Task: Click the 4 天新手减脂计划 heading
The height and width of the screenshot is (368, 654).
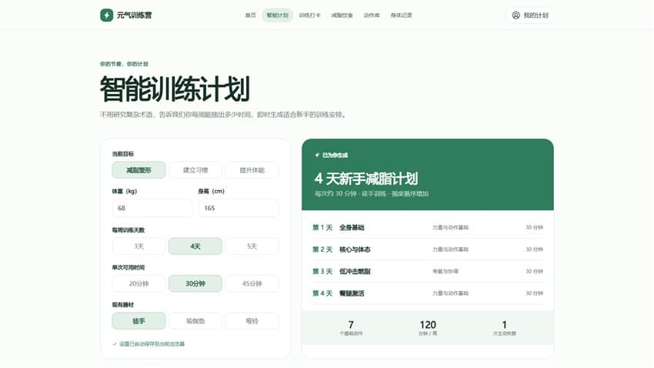Action: 366,179
